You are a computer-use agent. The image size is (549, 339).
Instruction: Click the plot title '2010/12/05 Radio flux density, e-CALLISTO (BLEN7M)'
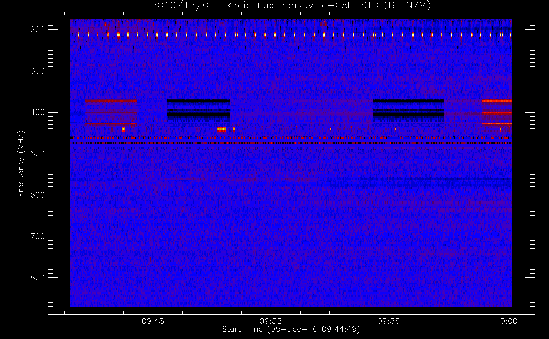point(291,6)
